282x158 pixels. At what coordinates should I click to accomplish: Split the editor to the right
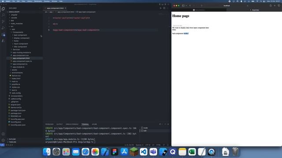(x=164, y=8)
